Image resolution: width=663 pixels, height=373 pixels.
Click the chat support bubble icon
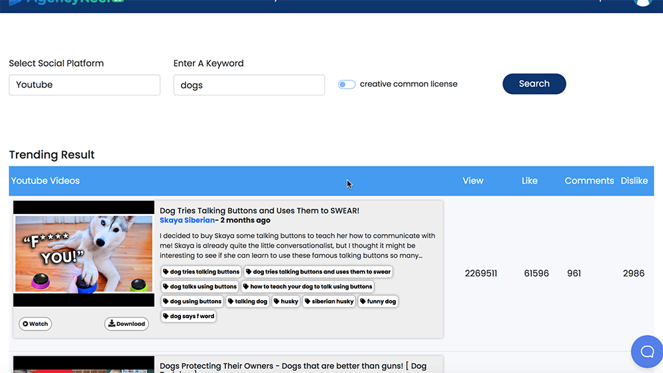point(646,351)
